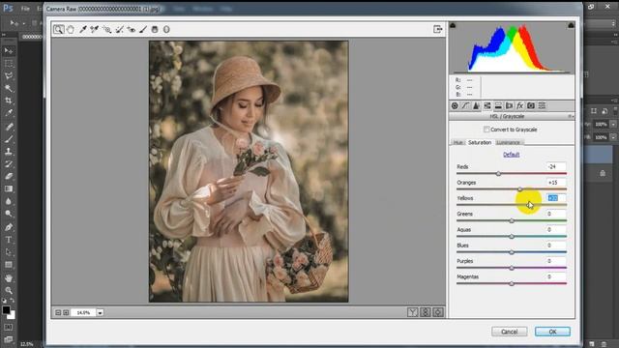This screenshot has width=619, height=348.
Task: Select the Crop tool in Photoshop toolbar
Action: 9,101
